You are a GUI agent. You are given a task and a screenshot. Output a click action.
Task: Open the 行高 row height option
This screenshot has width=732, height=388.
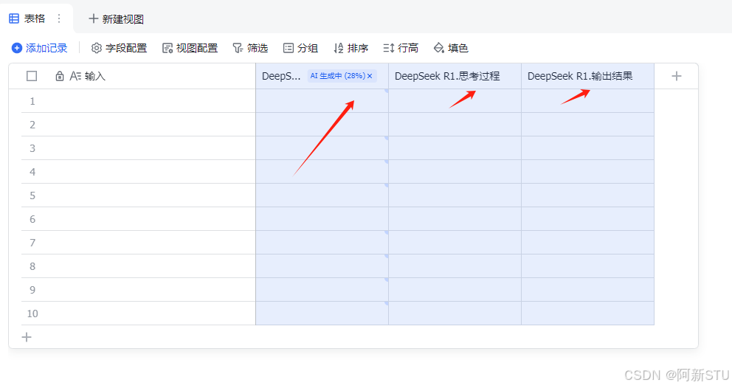coord(401,48)
